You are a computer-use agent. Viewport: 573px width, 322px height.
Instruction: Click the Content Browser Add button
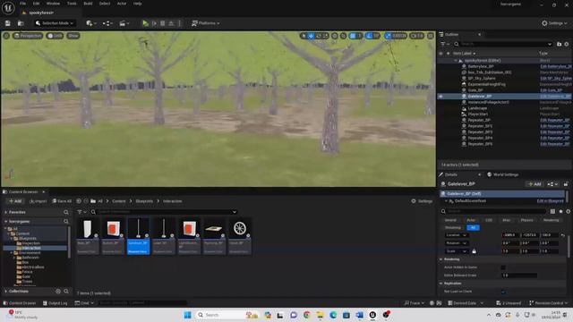coord(15,201)
